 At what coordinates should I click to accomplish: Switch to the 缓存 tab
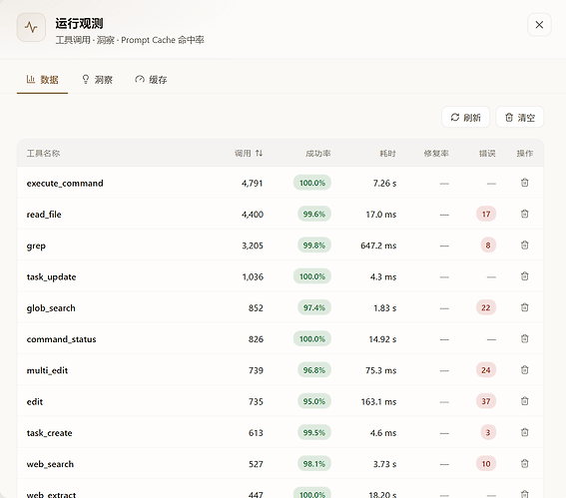point(151,80)
